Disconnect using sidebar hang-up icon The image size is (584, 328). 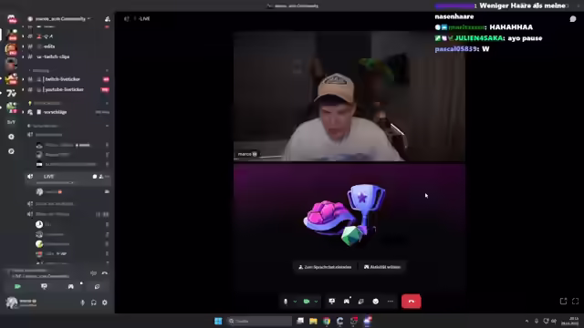click(105, 273)
